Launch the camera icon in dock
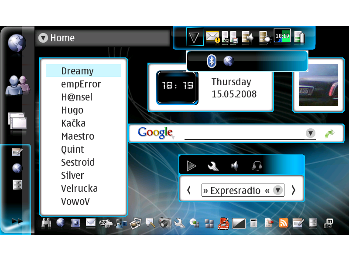Viewport: 349px width, 261px height. pyautogui.click(x=165, y=223)
